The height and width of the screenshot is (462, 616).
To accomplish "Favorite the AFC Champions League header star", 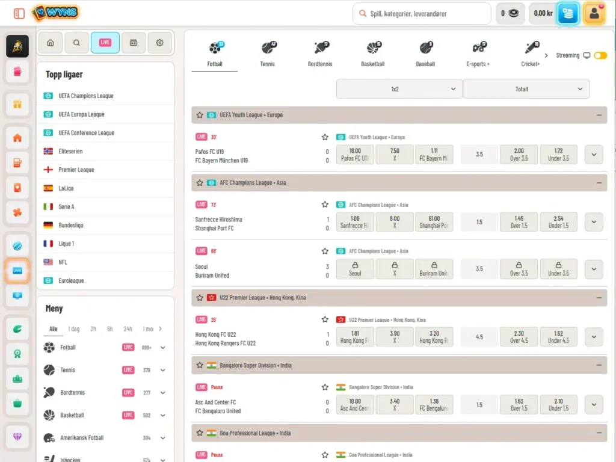I will 200,183.
